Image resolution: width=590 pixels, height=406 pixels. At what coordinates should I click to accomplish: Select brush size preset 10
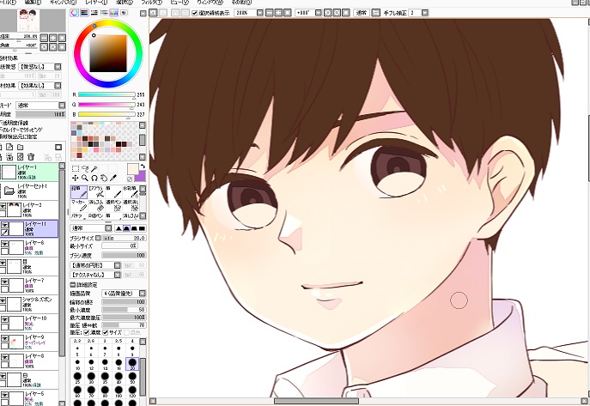(77, 364)
